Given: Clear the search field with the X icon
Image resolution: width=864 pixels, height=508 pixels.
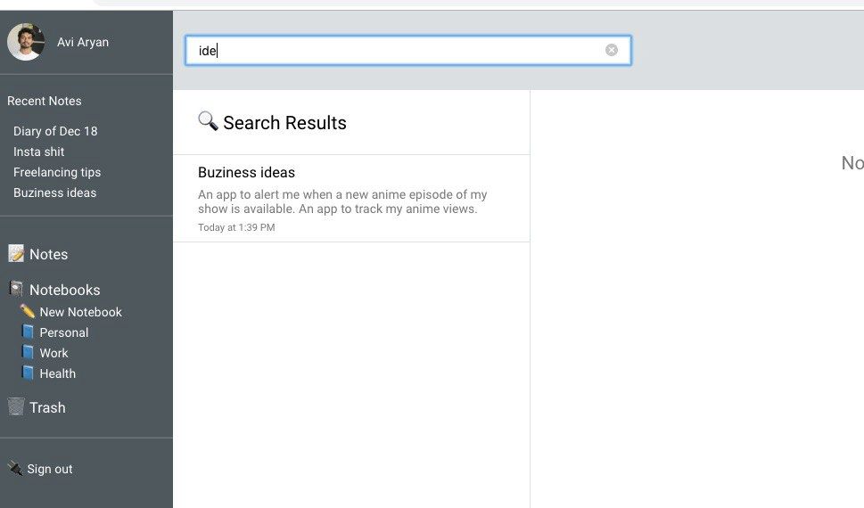Looking at the screenshot, I should click(612, 50).
